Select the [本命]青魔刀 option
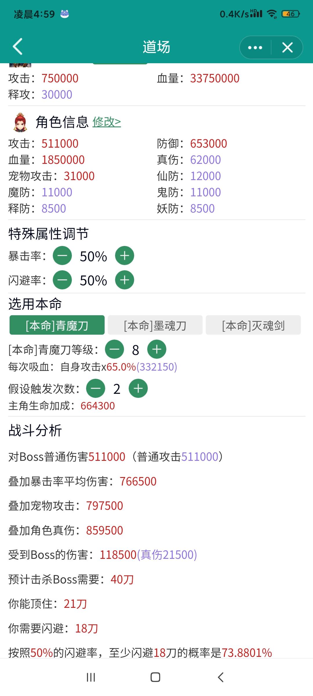313x696 pixels. (57, 325)
